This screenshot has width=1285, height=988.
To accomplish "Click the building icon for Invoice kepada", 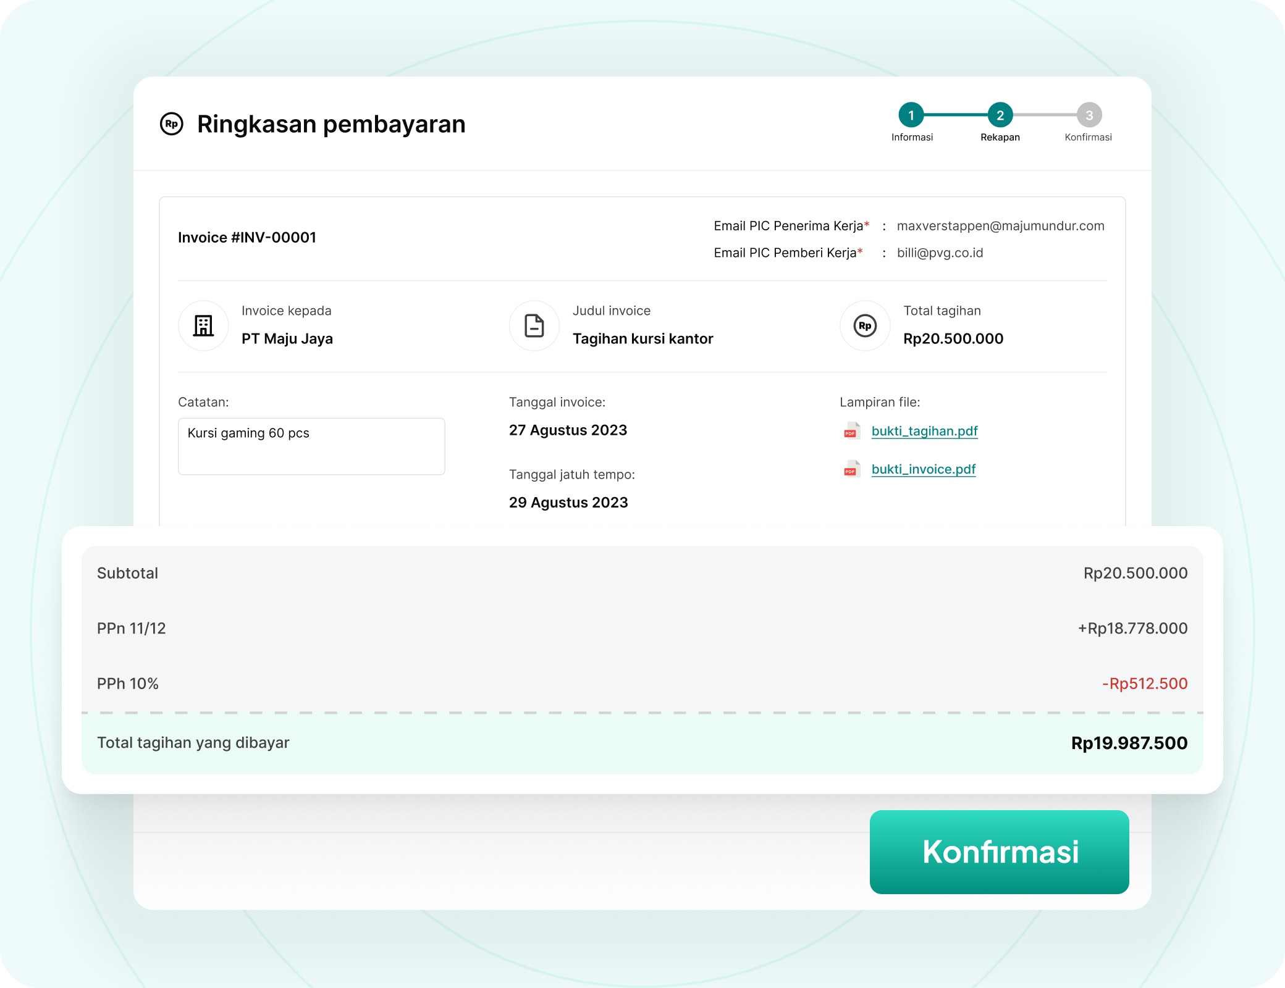I will click(x=203, y=325).
